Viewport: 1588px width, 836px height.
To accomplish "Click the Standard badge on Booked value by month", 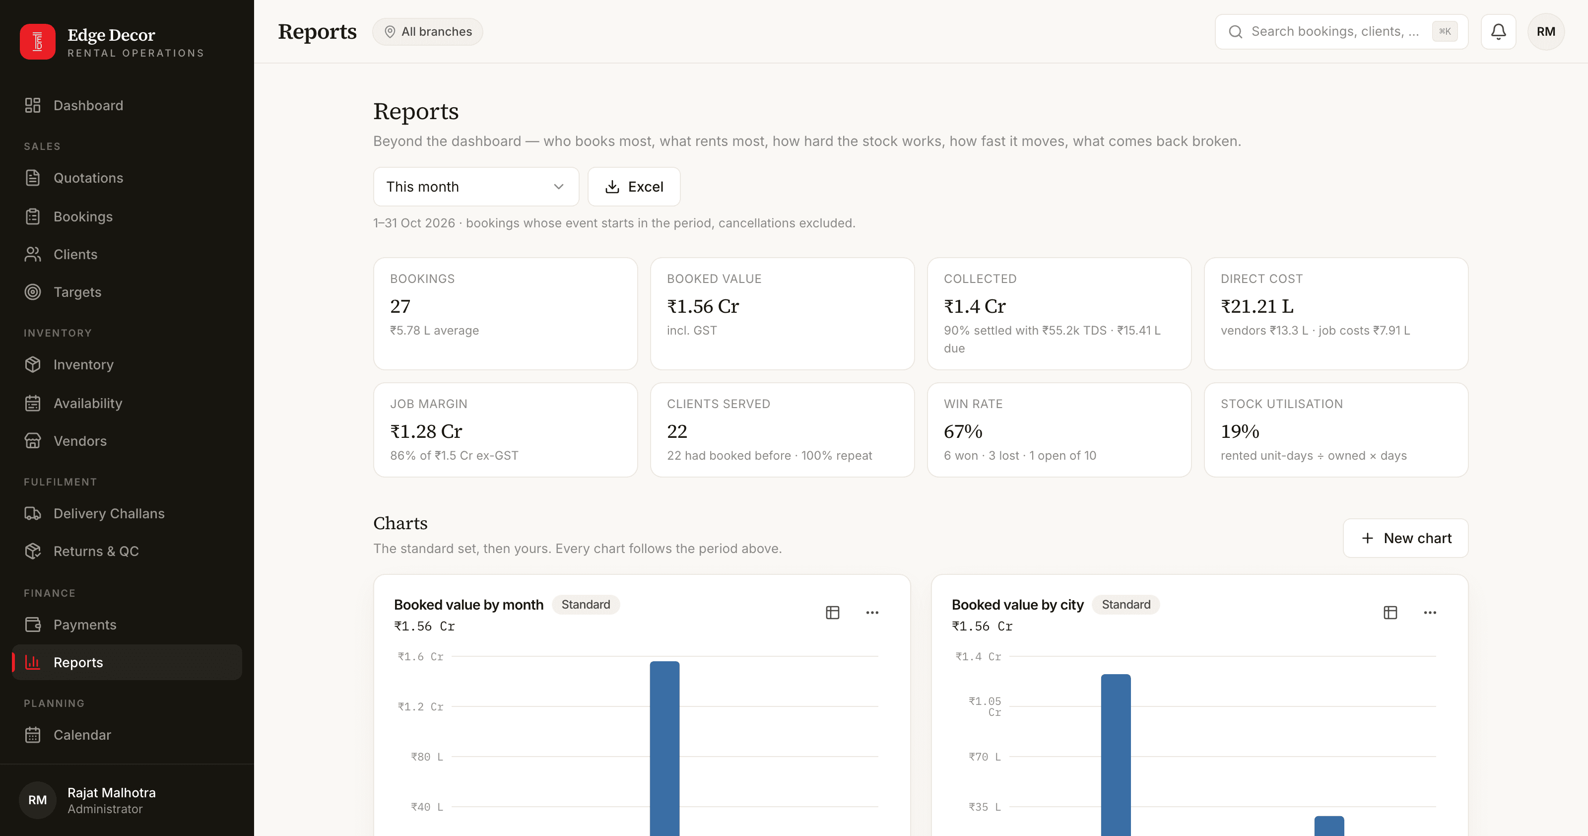I will tap(586, 605).
